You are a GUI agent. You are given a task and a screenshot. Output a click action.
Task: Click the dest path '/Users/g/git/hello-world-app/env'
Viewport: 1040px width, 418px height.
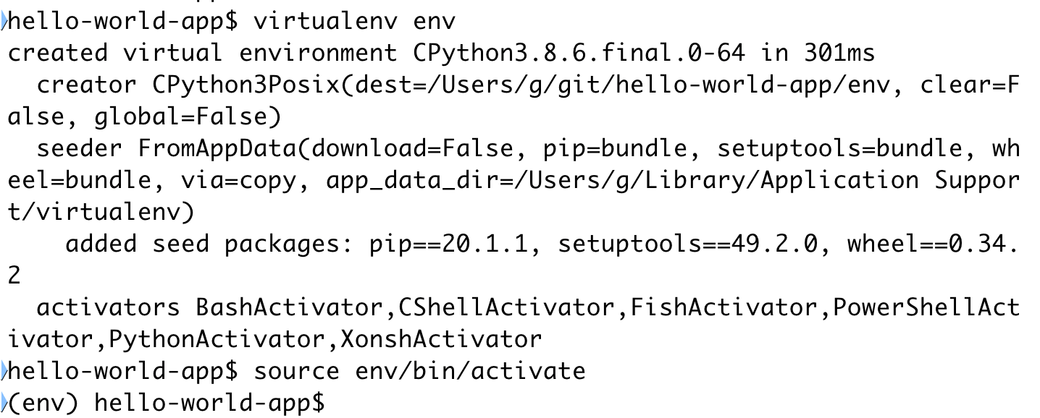coord(659,85)
